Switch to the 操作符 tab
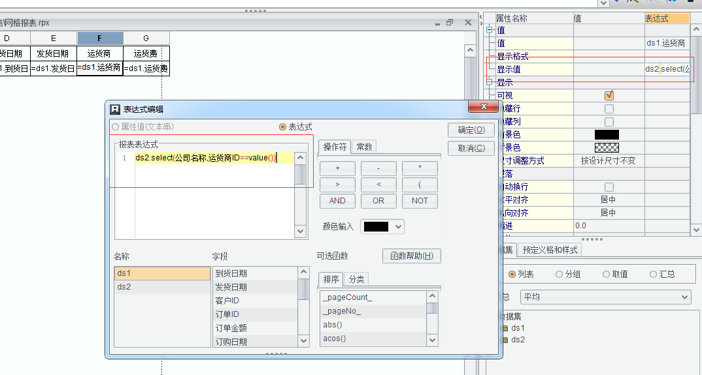 (x=335, y=147)
